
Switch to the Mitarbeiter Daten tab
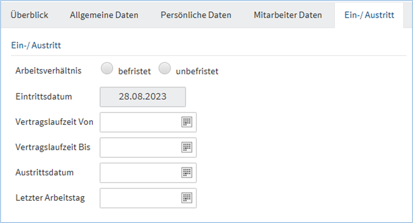[x=288, y=15]
